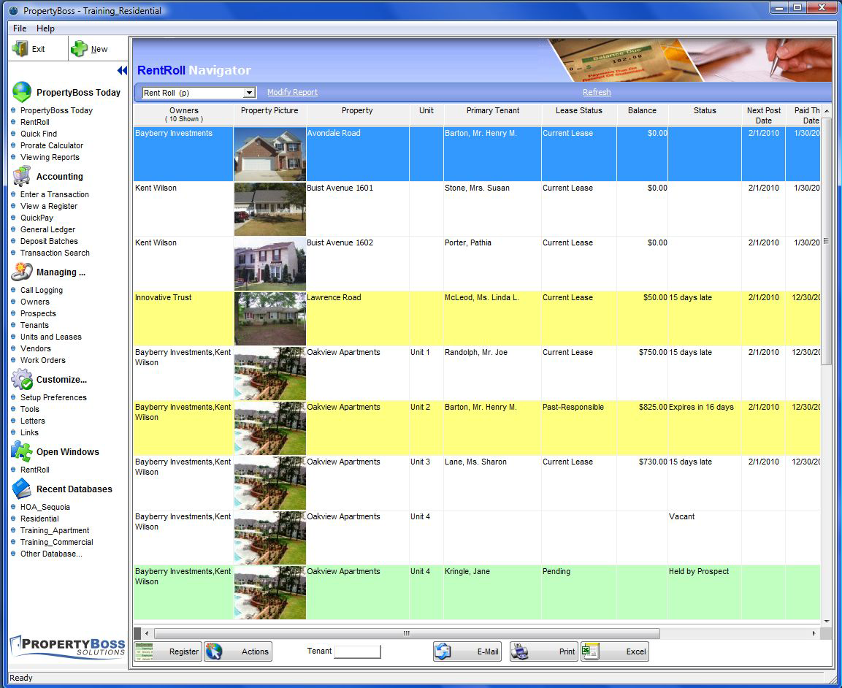842x688 pixels.
Task: Click the Managing section icon
Action: [21, 272]
